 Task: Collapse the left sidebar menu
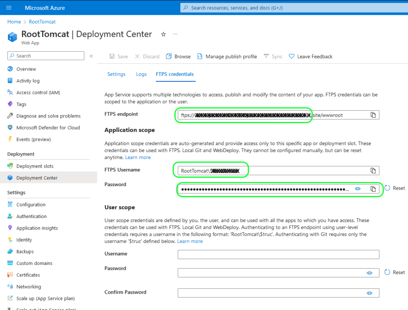(x=91, y=56)
